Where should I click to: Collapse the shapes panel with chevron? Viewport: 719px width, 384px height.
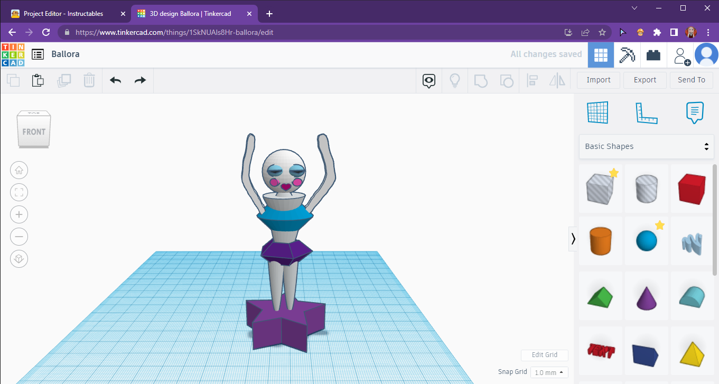click(x=573, y=239)
